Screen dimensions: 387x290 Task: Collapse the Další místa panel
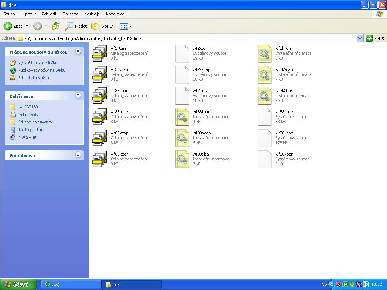78,96
